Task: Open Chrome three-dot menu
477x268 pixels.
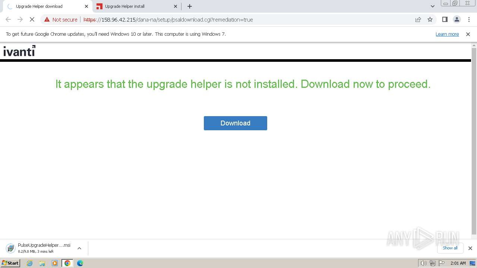Action: 468,19
